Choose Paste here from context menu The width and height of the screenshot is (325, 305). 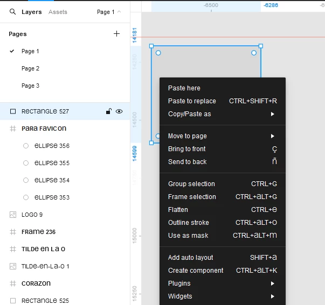[x=223, y=88]
